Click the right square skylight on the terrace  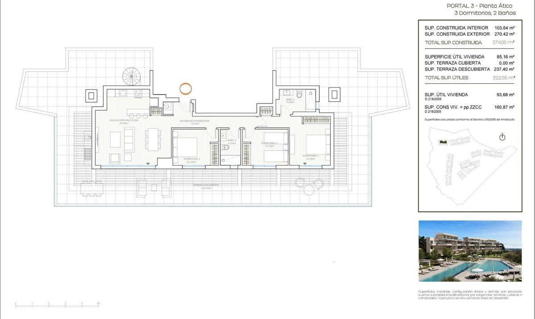click(x=334, y=94)
